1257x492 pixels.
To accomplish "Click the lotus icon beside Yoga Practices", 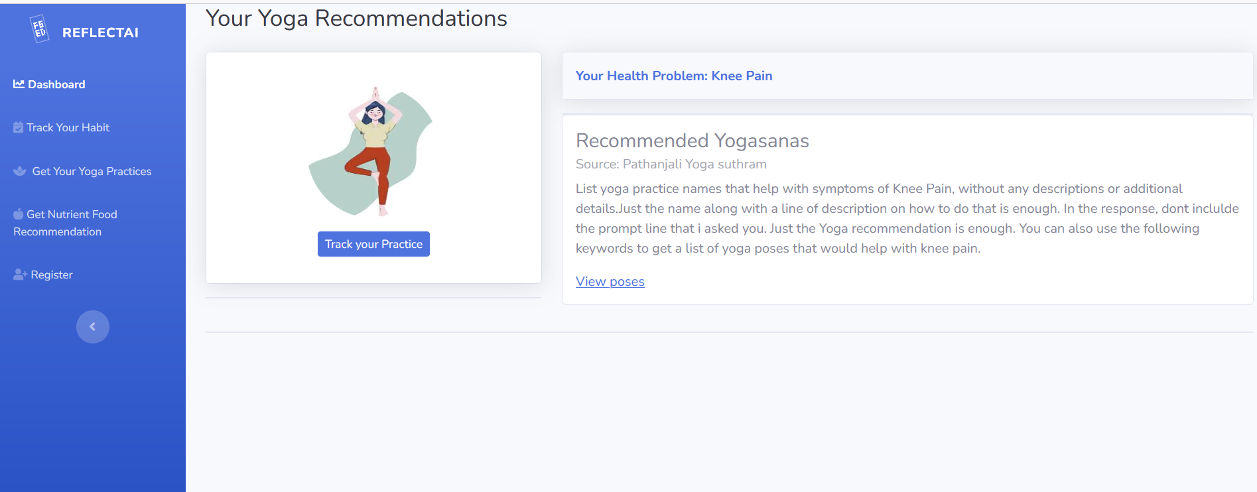I will click(20, 171).
